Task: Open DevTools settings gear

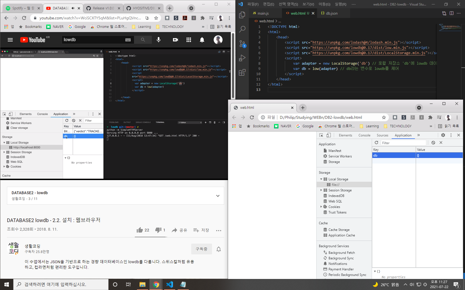Action: pos(443,135)
